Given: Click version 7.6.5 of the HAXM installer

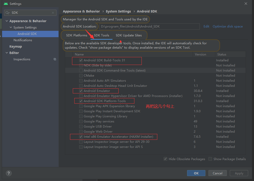Looking at the screenshot, I should [x=197, y=137].
